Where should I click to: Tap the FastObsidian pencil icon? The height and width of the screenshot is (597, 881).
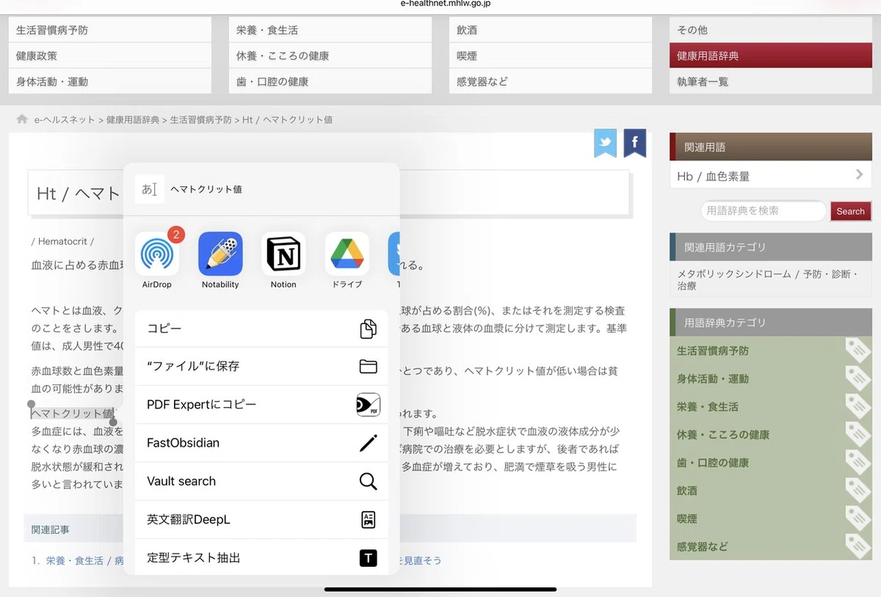click(x=368, y=443)
